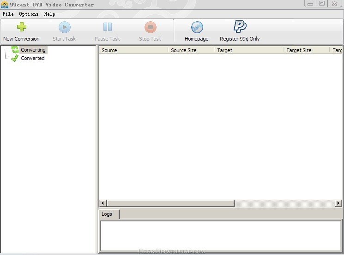
Task: Click the horizontal scrollbar thumb
Action: tap(170, 203)
